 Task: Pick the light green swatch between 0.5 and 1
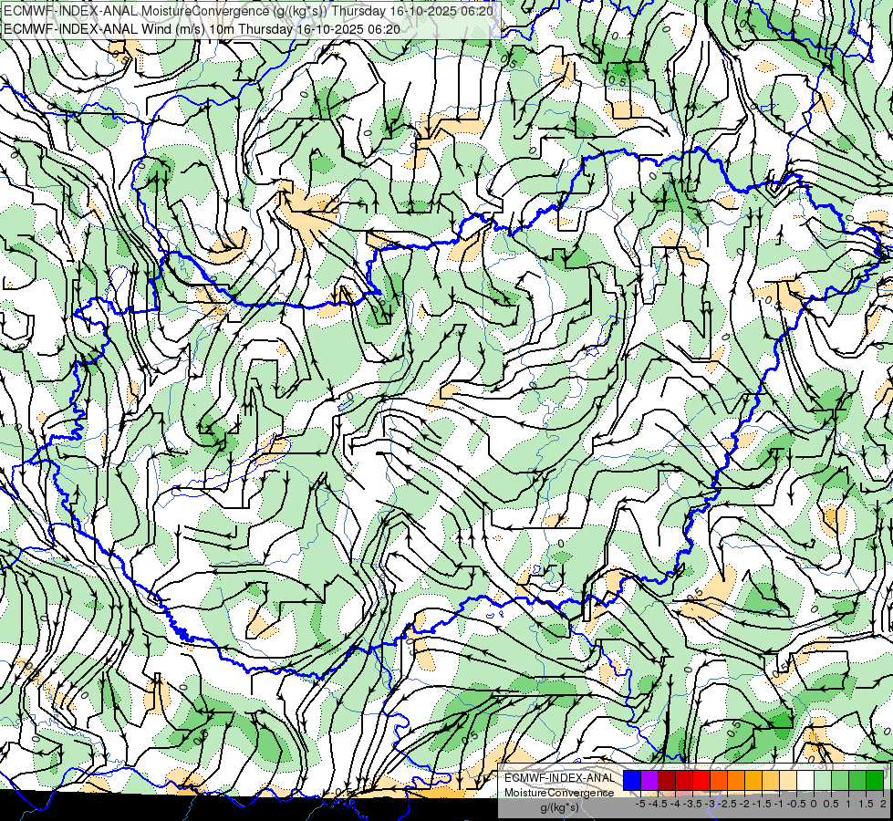coord(840,781)
